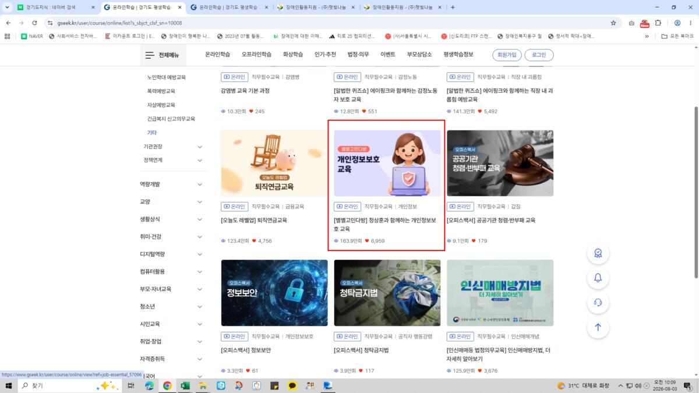Open the 부모상담소 top menu

(419, 55)
